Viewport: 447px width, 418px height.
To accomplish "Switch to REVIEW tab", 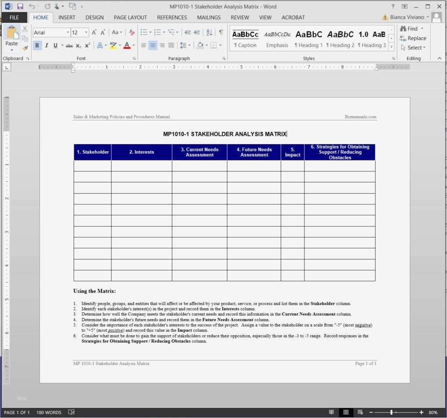I will click(240, 18).
